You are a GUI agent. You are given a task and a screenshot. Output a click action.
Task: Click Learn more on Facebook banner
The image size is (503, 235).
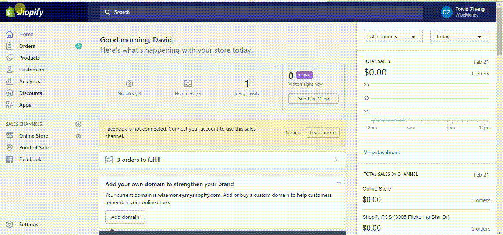coord(323,132)
